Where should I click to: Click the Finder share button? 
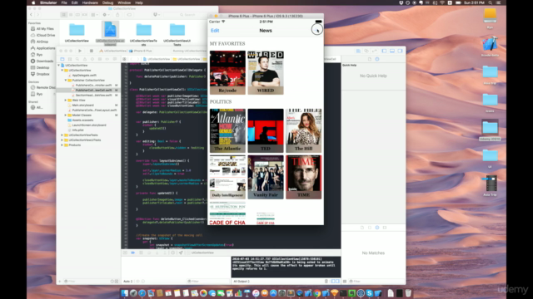[117, 15]
